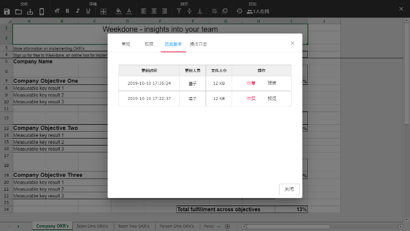Expand the hidden sheet tabs ellipsis

click(x=220, y=226)
